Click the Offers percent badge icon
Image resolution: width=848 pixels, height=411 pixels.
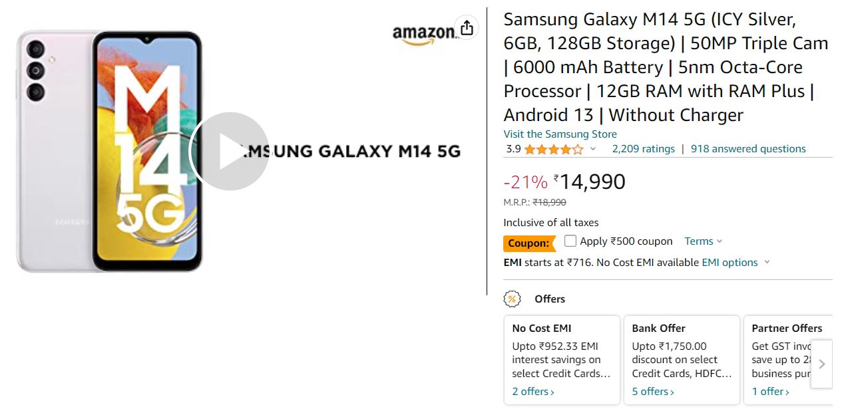[512, 299]
